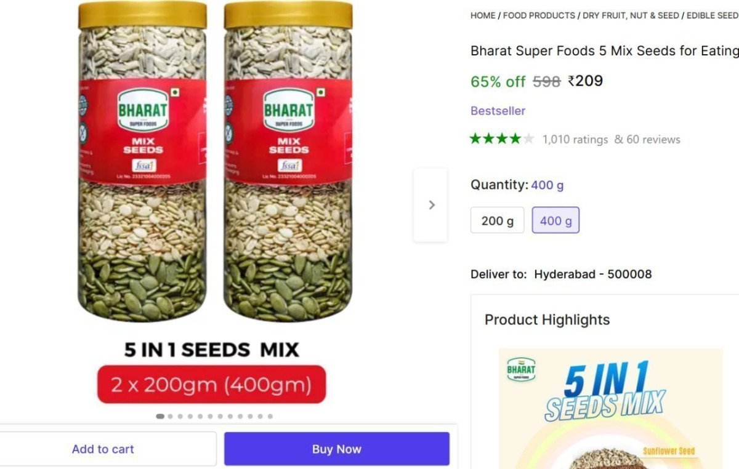The image size is (739, 469).
Task: Navigate to HOME via the breadcrumb
Action: click(x=483, y=15)
